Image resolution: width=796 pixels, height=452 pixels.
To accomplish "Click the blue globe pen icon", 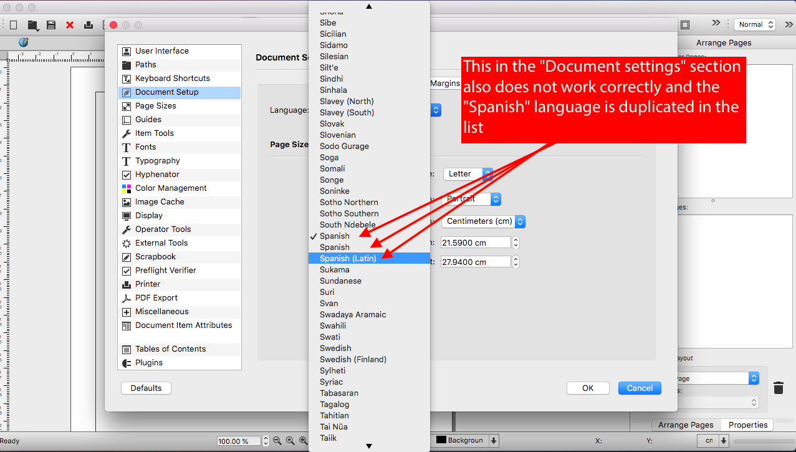I will [x=24, y=42].
